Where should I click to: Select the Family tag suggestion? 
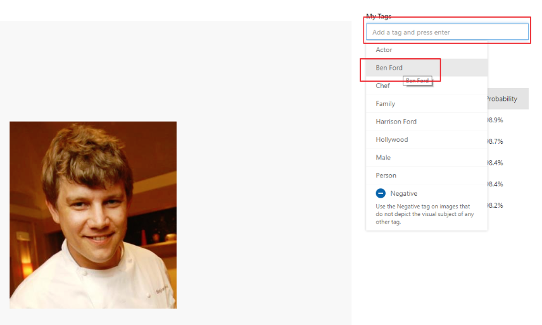(x=385, y=103)
